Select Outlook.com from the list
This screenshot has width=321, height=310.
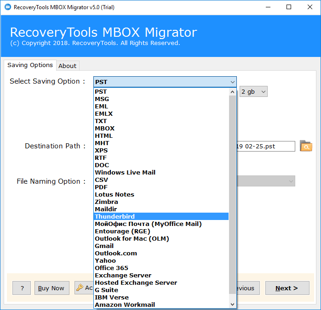[x=161, y=254]
